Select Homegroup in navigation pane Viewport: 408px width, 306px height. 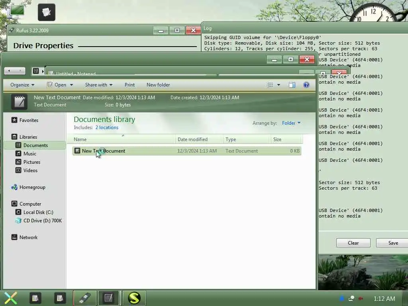32,187
